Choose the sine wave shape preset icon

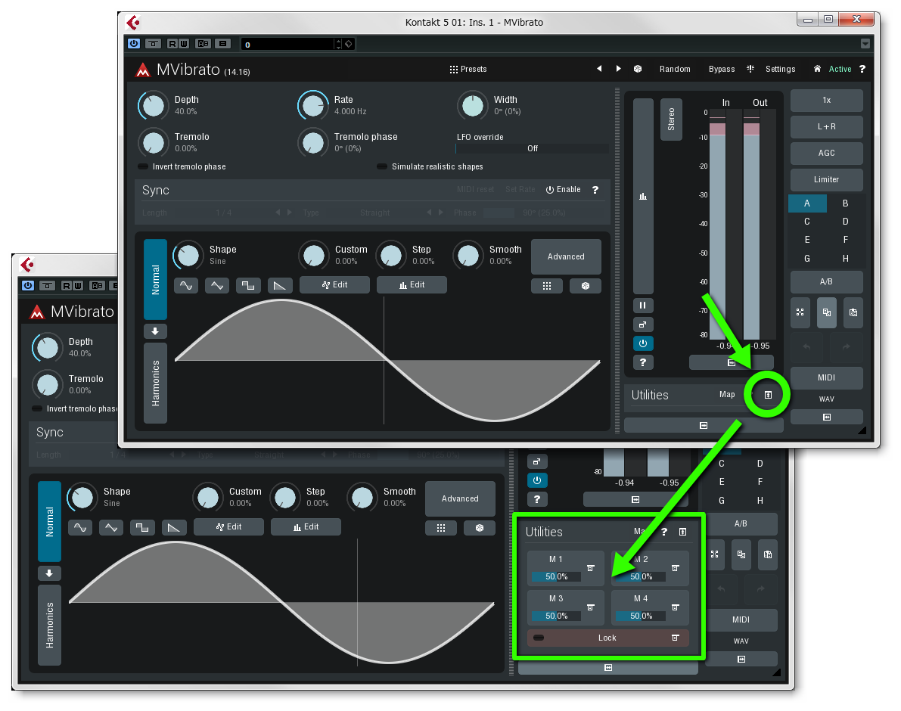coord(186,285)
